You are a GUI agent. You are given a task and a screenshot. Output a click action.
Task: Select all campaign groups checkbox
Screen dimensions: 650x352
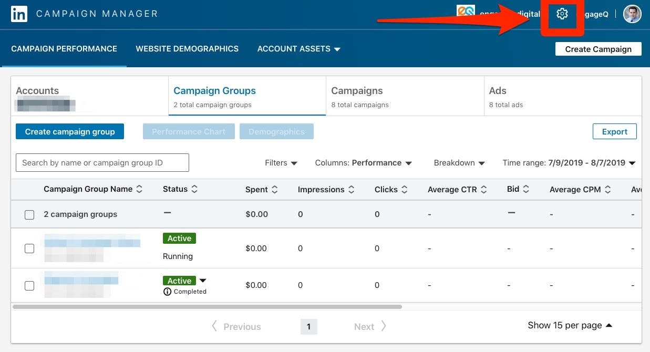29,214
